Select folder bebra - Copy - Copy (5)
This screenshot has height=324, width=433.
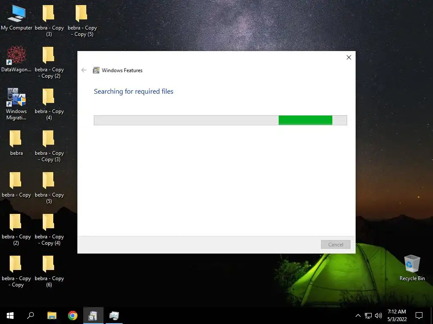click(x=82, y=21)
